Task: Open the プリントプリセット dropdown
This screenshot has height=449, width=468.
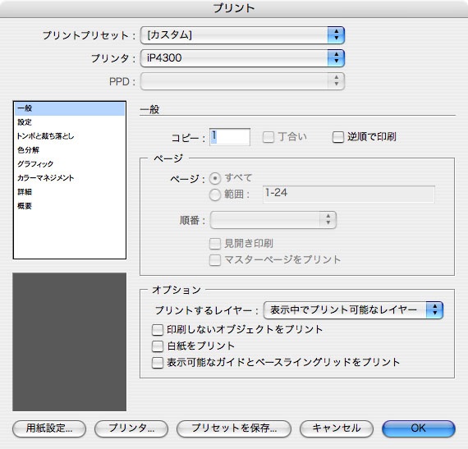Action: (242, 35)
